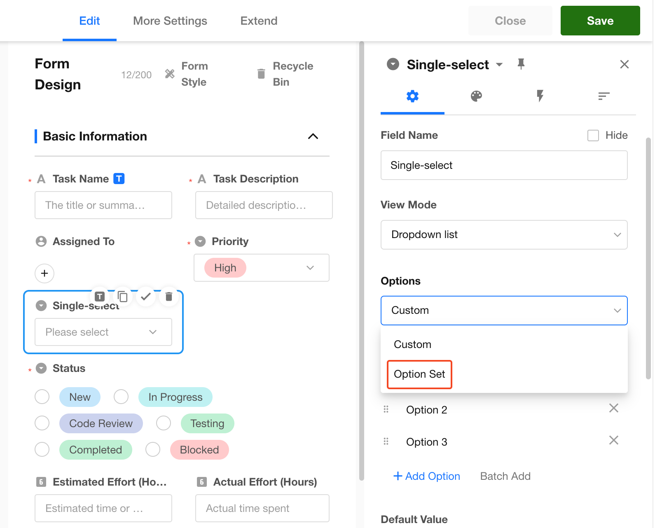This screenshot has height=528, width=655.
Task: Click the pin icon beside Single-select
Action: pyautogui.click(x=521, y=64)
